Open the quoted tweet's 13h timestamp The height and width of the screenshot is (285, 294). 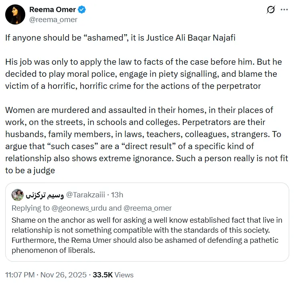(x=117, y=195)
